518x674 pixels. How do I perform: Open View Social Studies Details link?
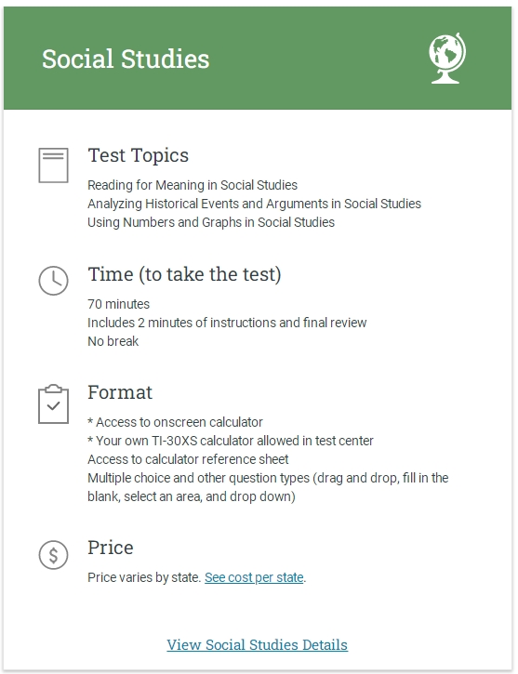coord(257,645)
